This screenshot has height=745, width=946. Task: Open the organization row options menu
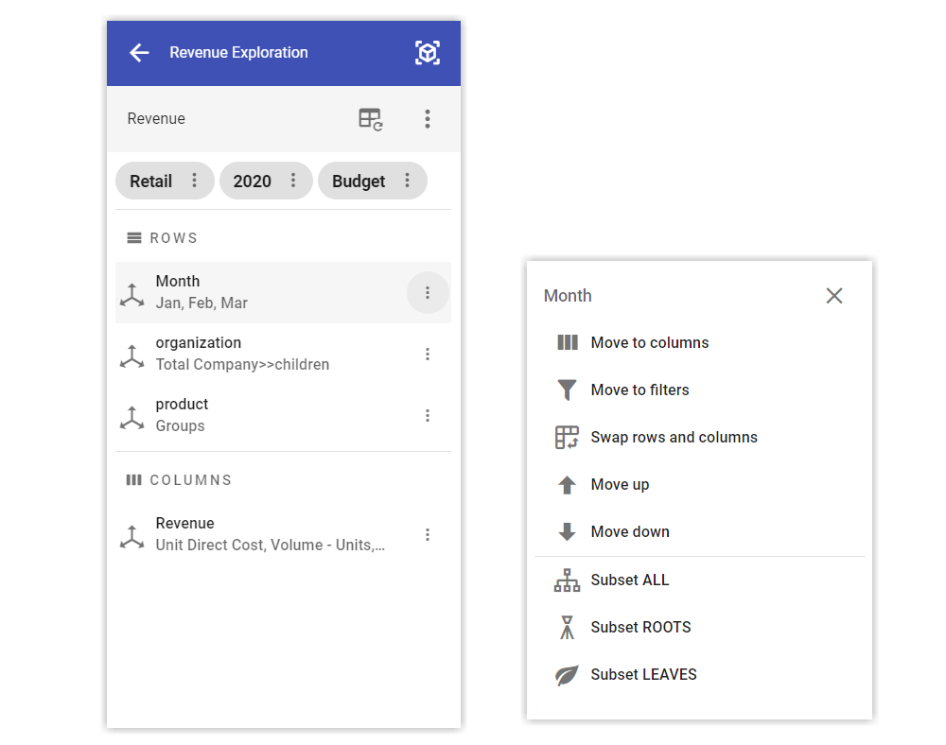428,355
